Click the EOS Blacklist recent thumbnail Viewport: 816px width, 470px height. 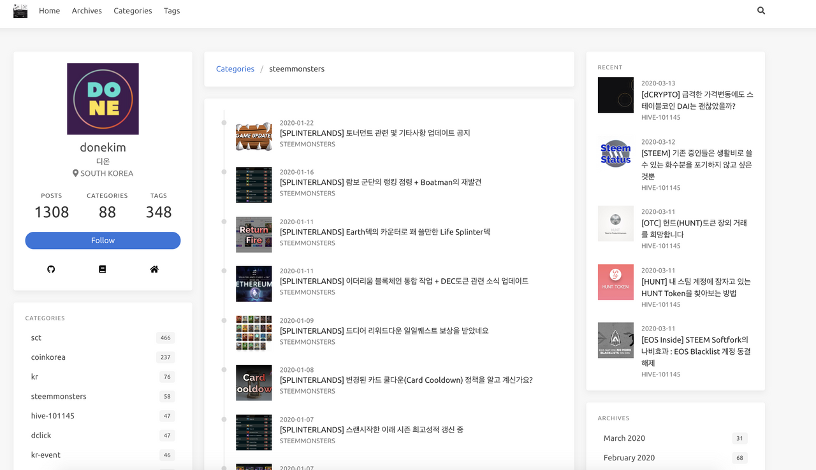[616, 340]
